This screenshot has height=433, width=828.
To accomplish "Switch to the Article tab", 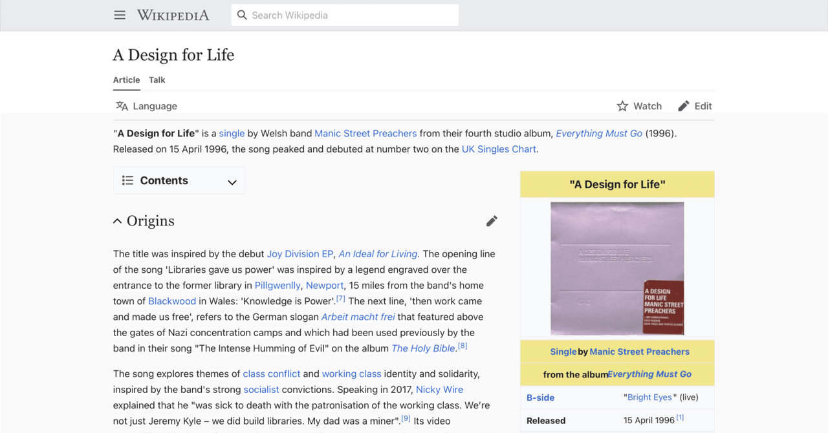I will 126,80.
